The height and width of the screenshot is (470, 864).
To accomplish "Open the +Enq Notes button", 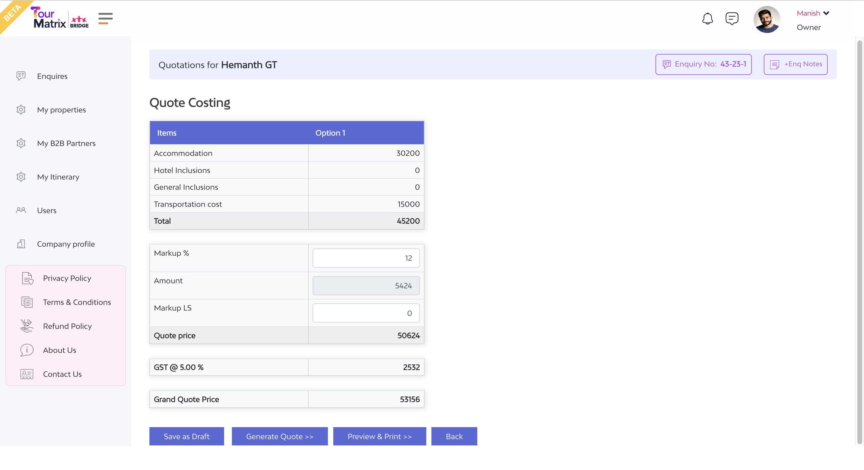I will 795,64.
